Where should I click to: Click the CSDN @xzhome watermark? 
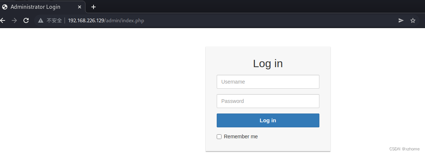[x=404, y=149]
